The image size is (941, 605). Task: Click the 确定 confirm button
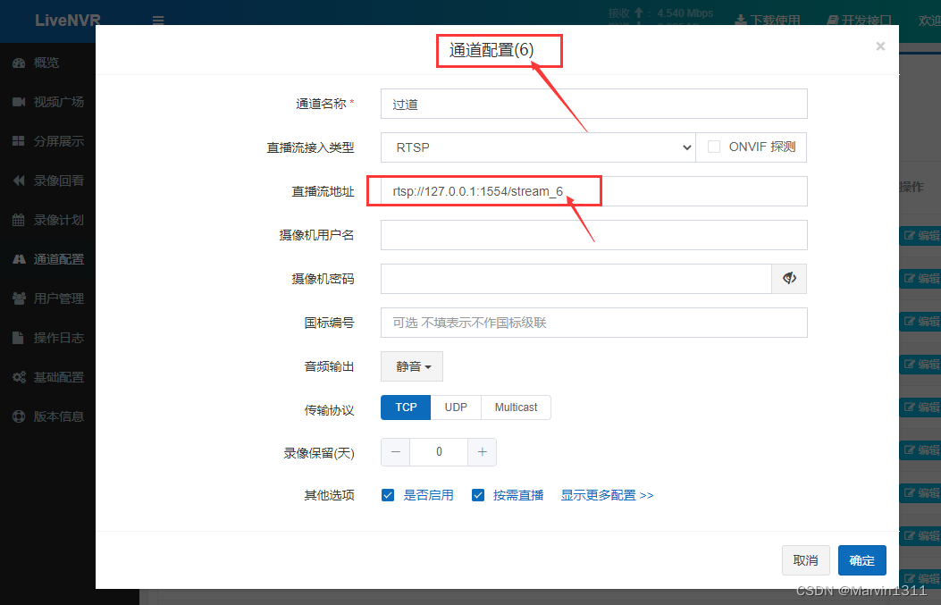[861, 560]
